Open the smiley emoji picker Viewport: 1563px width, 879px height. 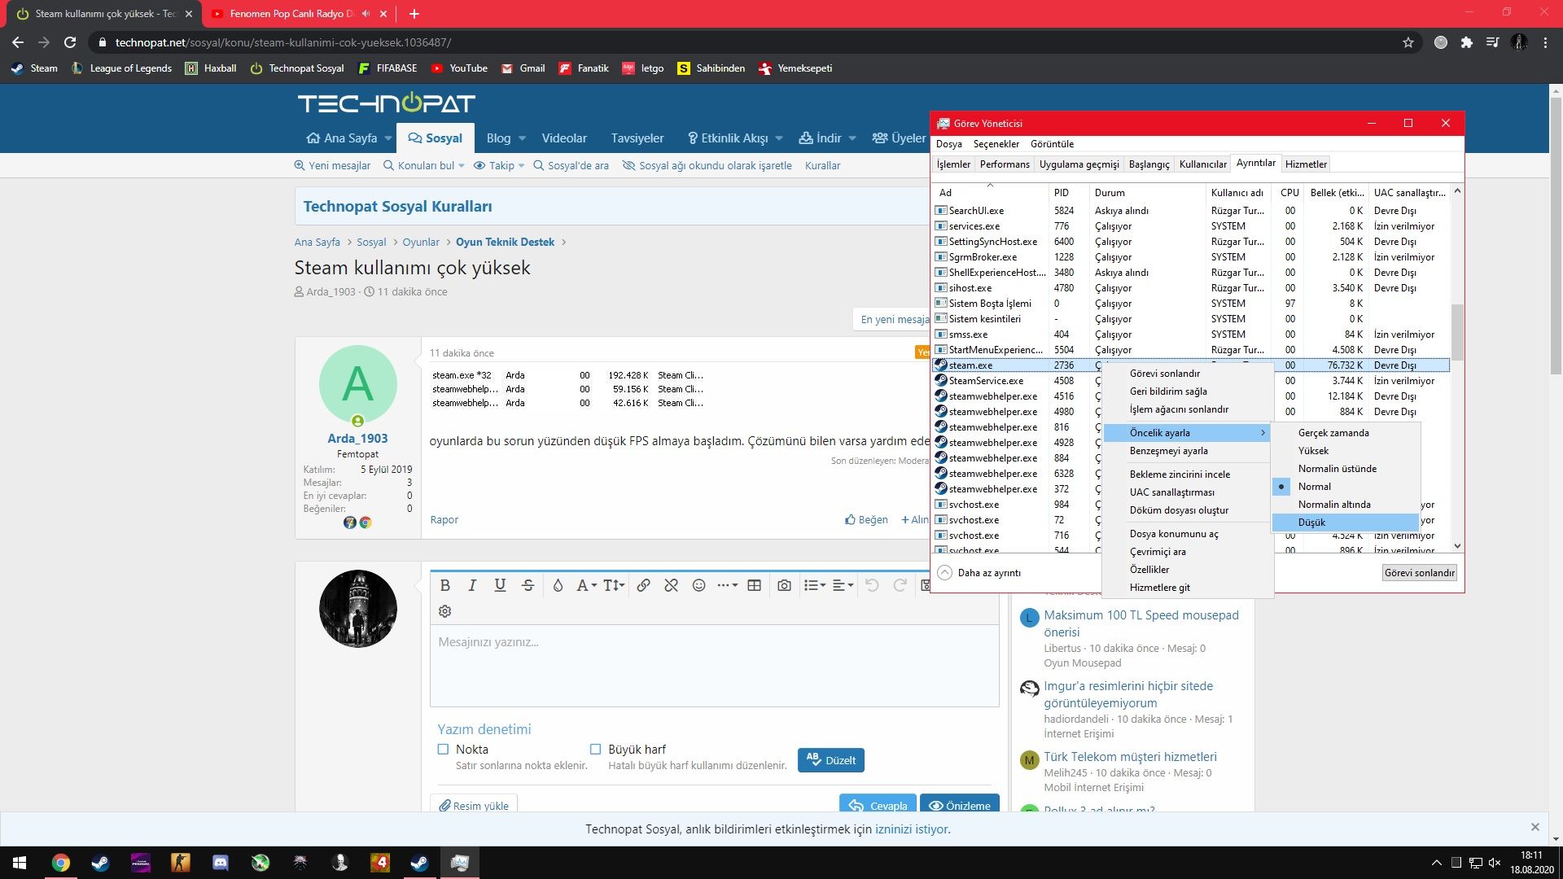point(698,585)
